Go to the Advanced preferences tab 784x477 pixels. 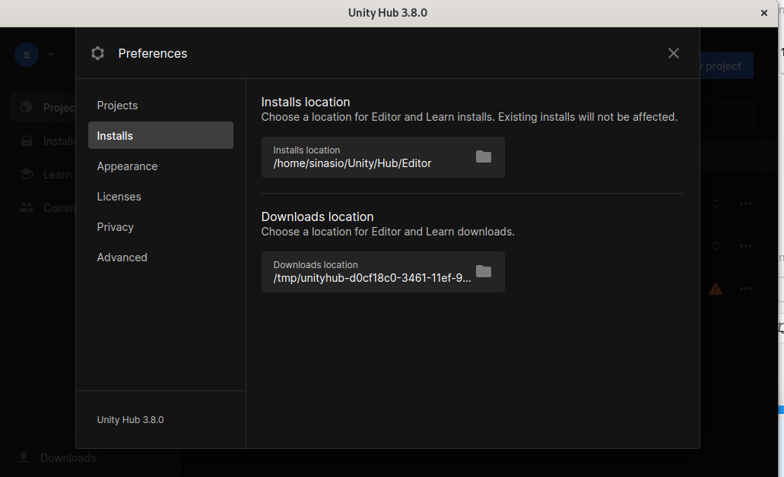pos(122,257)
